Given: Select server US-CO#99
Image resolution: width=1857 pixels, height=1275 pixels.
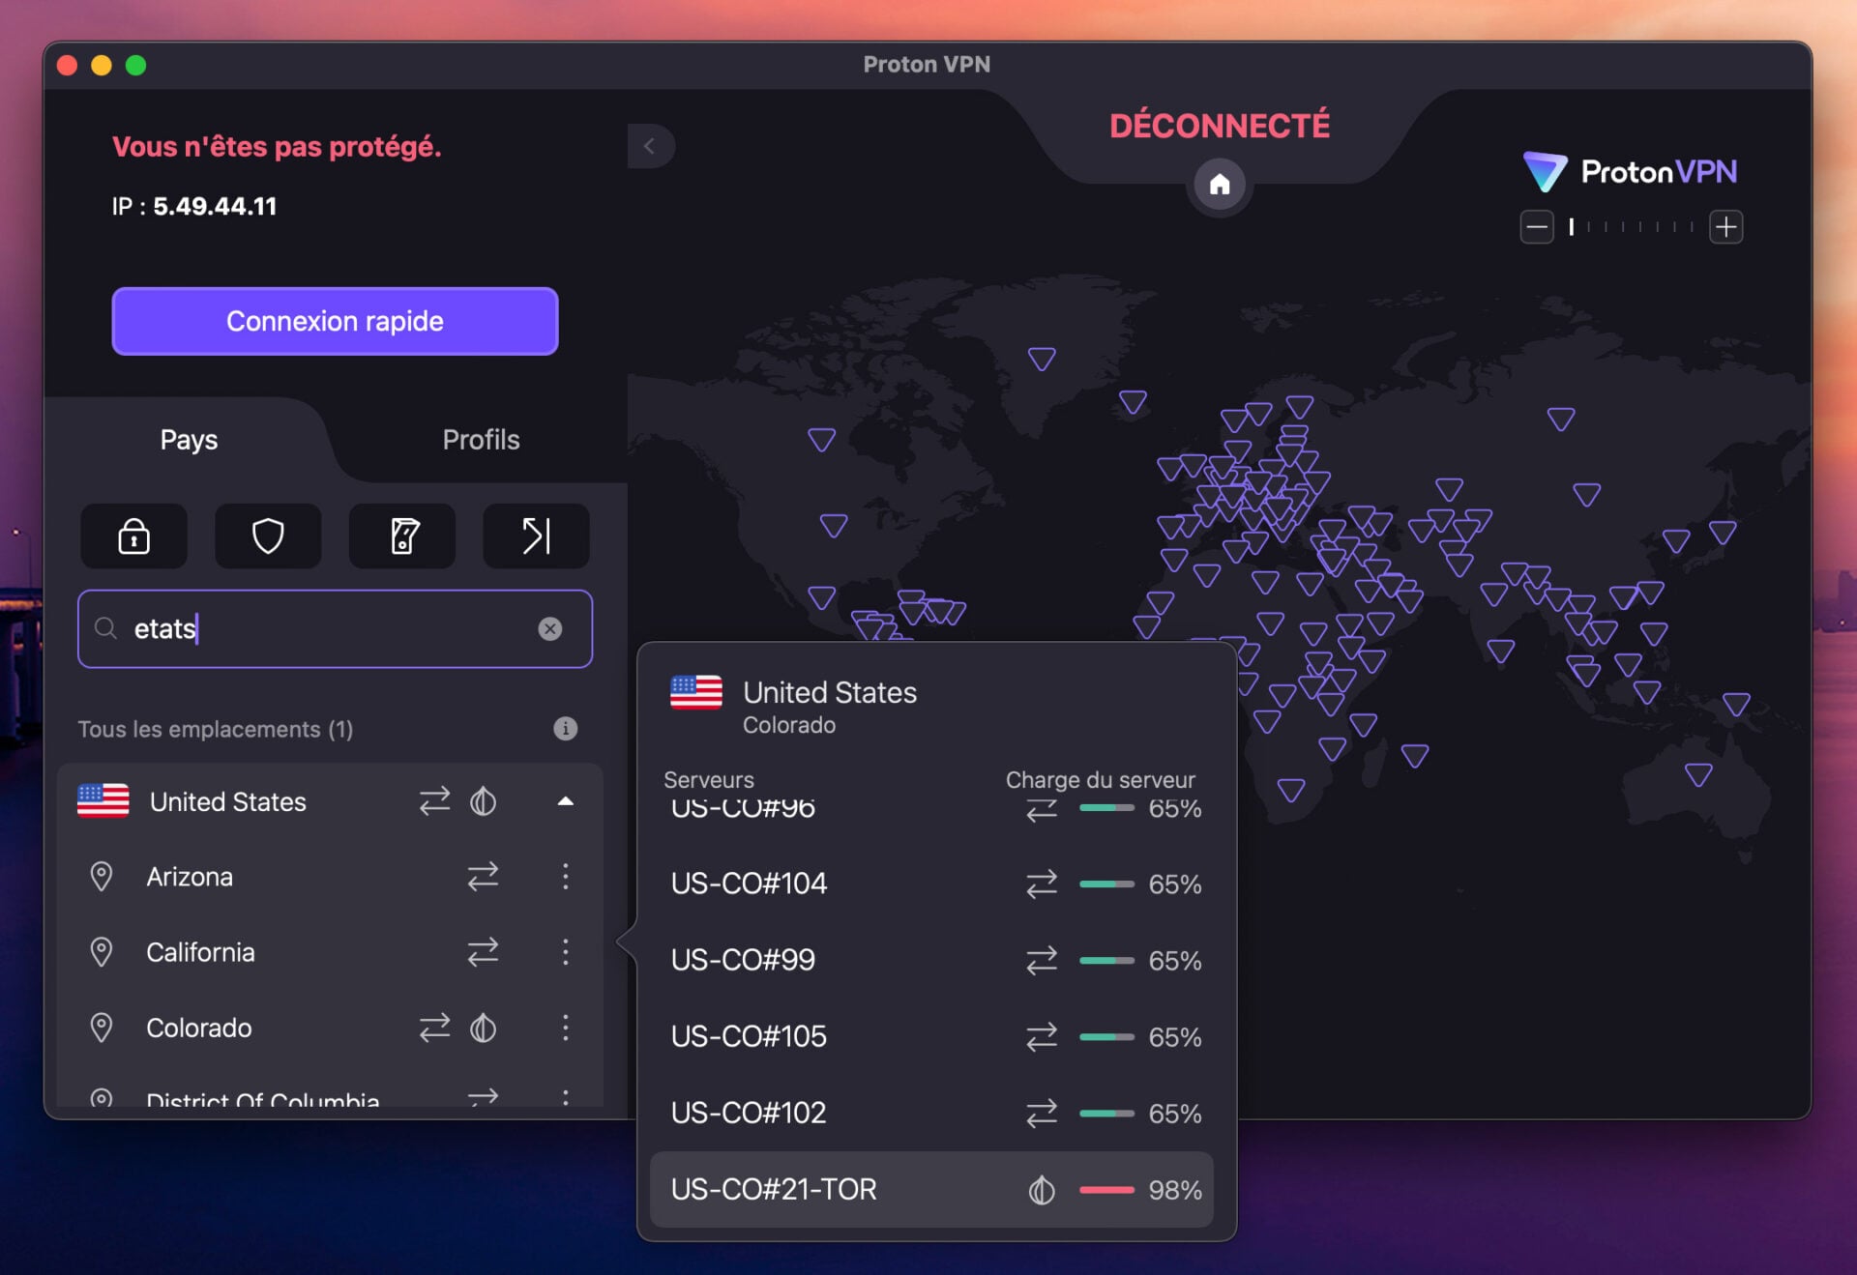Looking at the screenshot, I should coord(931,960).
